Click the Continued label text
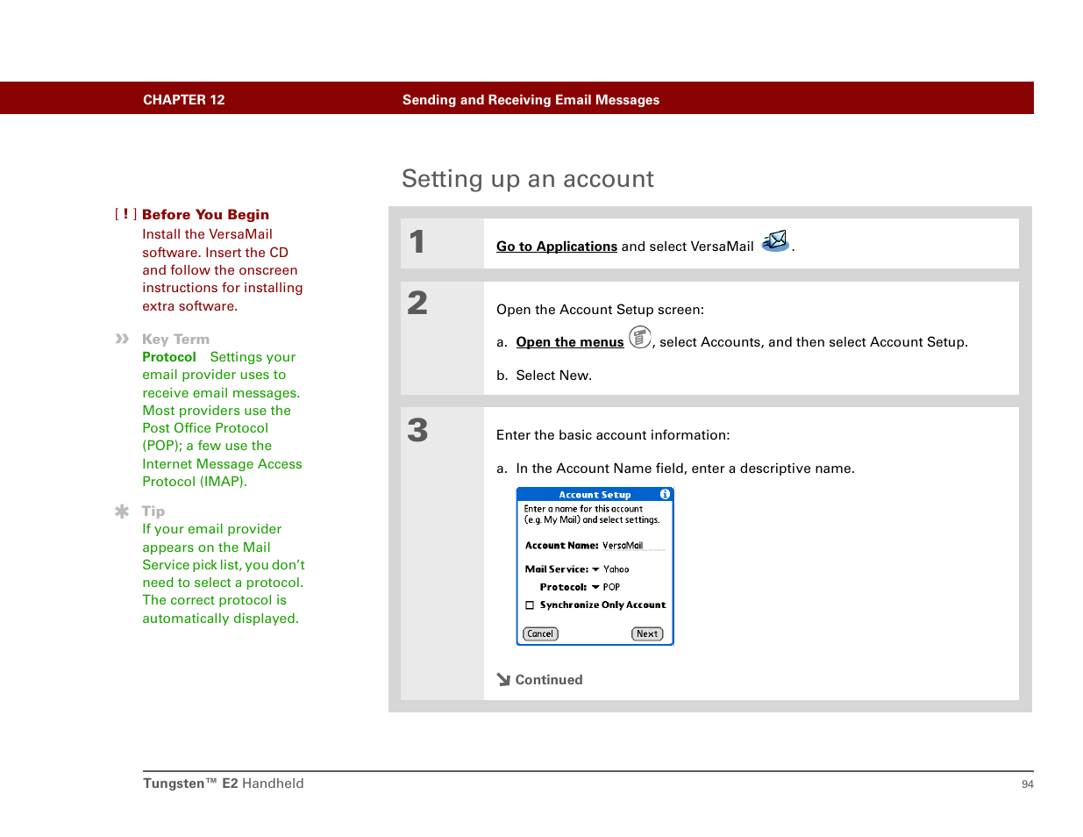Image resolution: width=1083 pixels, height=837 pixels. 549,680
